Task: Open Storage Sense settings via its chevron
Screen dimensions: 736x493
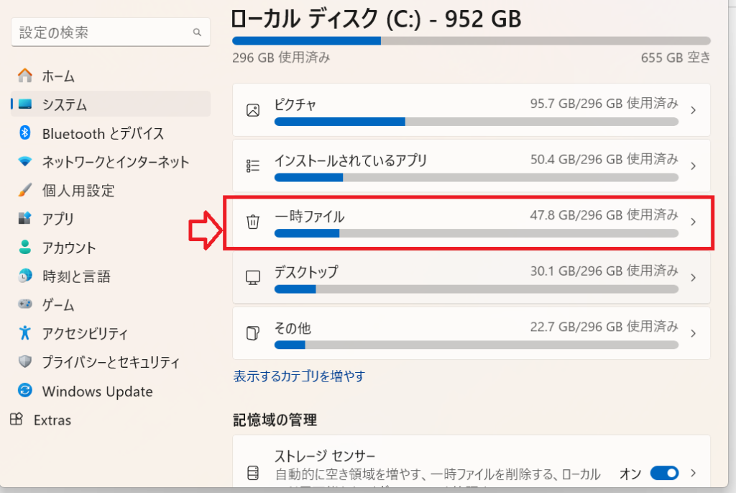Action: (693, 473)
